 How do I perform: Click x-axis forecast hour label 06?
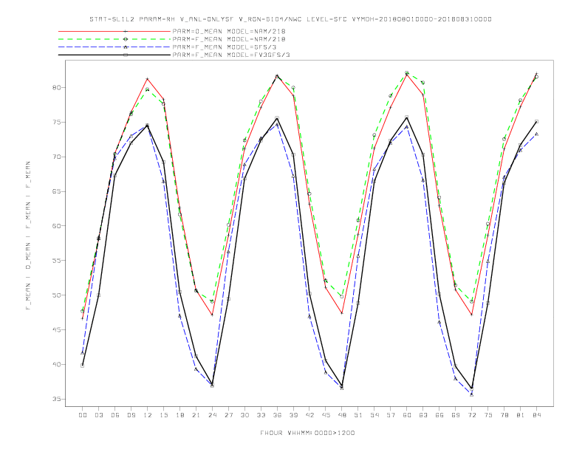(115, 415)
